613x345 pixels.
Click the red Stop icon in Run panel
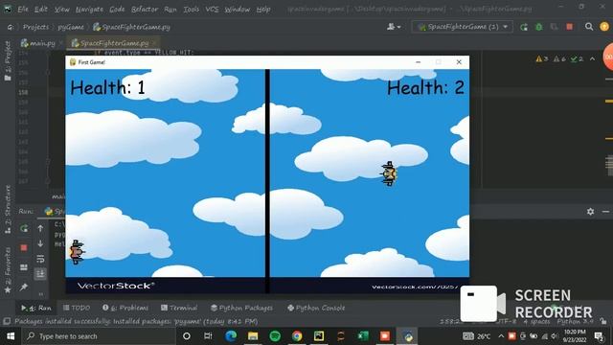[x=24, y=247]
